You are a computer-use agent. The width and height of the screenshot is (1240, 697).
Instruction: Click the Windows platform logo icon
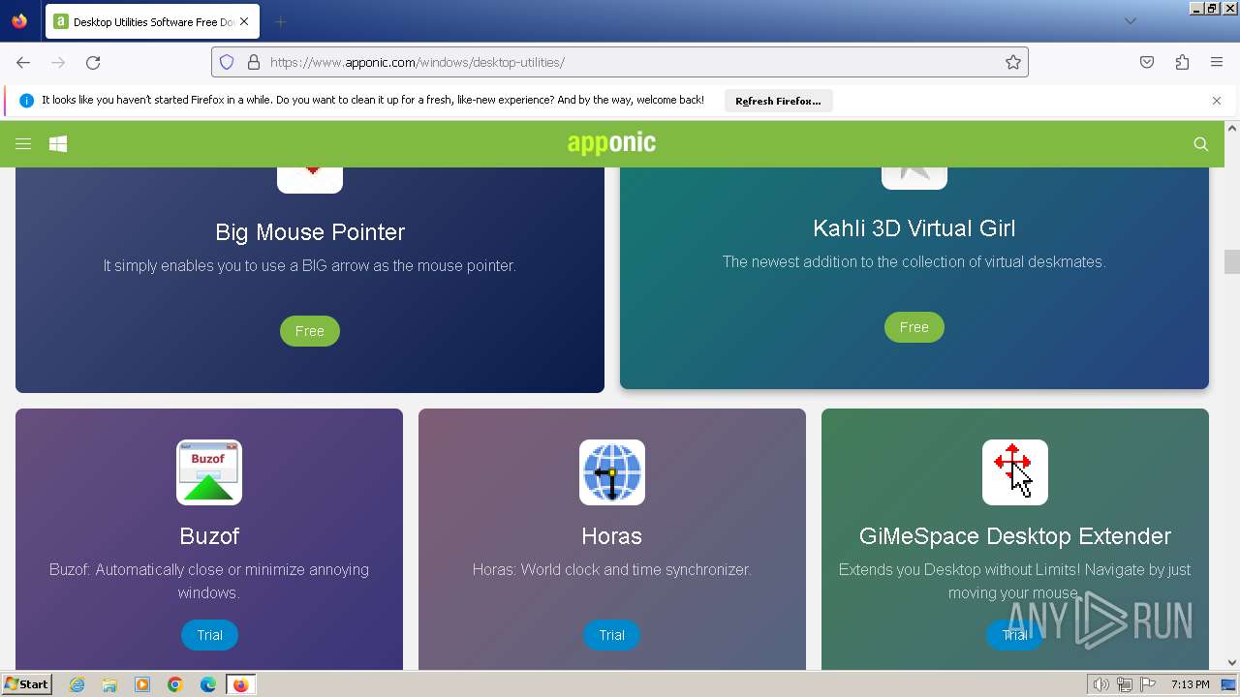58,144
